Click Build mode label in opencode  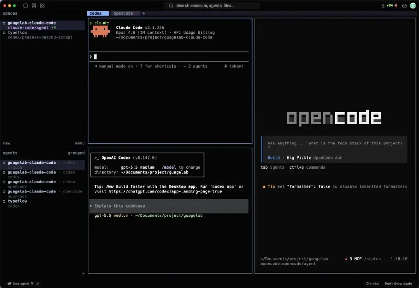(274, 158)
